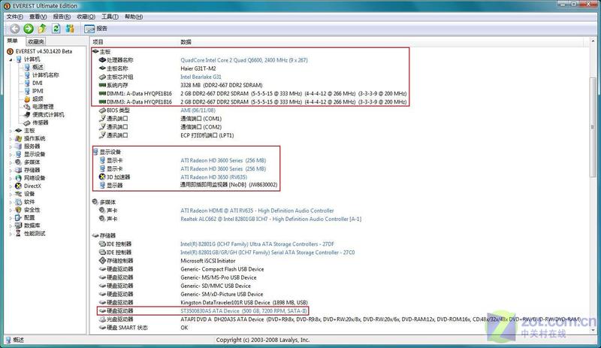Click the two-people toolbar icon
601x348 pixels.
pos(70,29)
